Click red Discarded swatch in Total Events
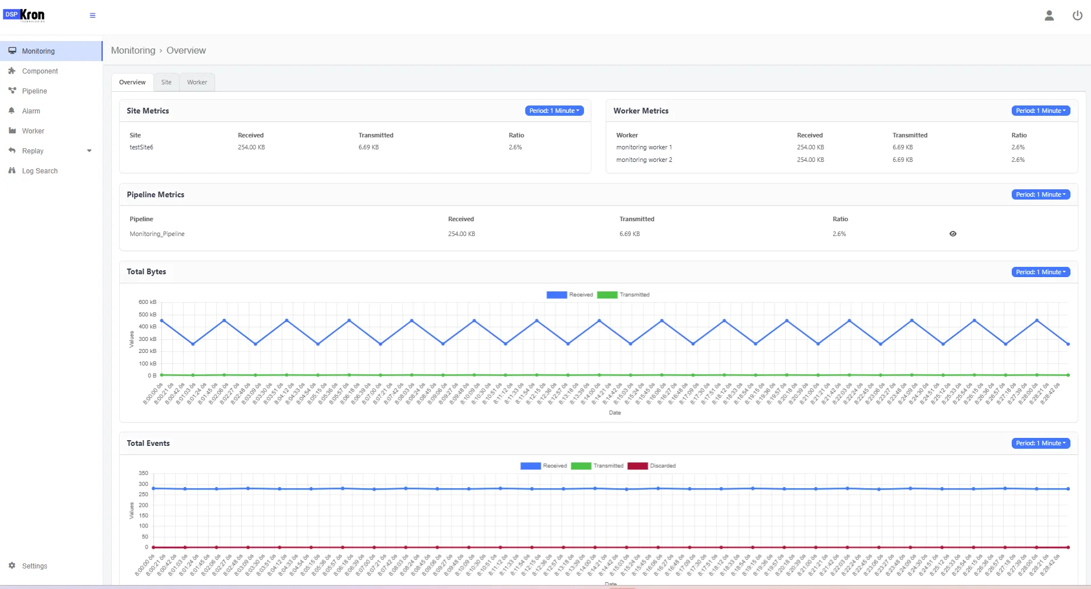The image size is (1091, 589). coord(638,466)
